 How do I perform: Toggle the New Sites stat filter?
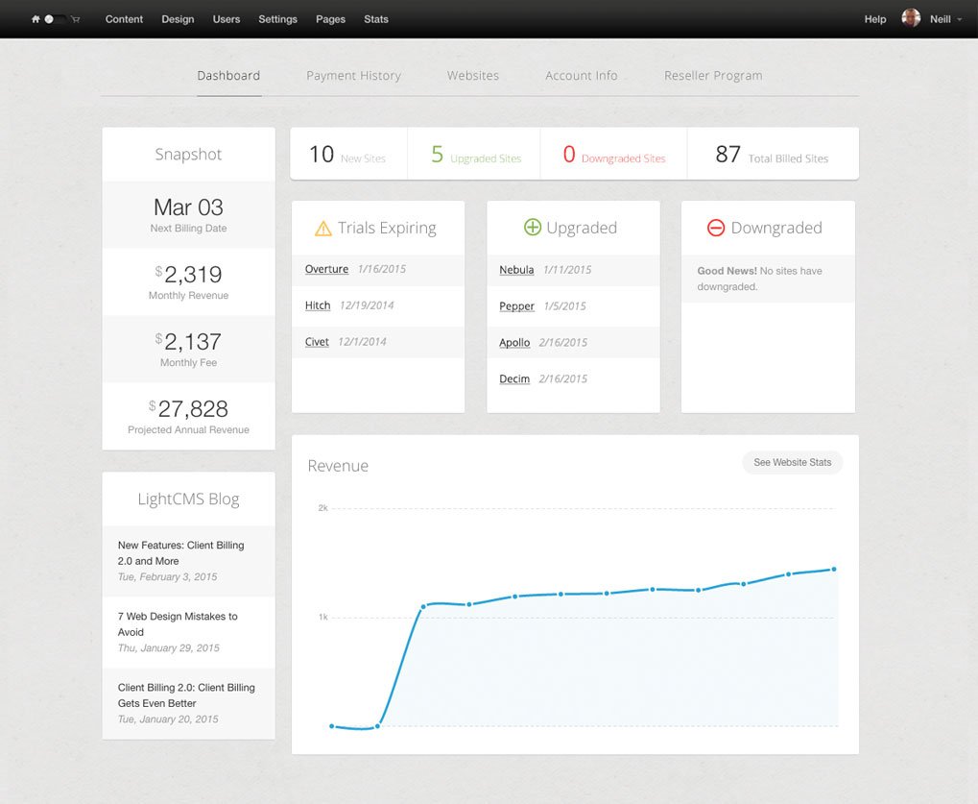(348, 154)
